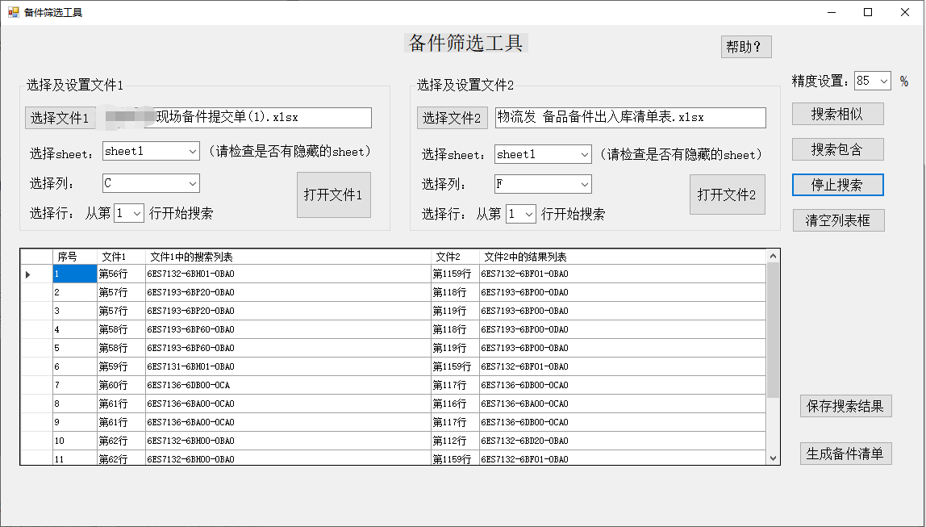This screenshot has width=926, height=527.
Task: Click 6ES7193-6BP00-0DA0 in row 2
Action: point(623,292)
